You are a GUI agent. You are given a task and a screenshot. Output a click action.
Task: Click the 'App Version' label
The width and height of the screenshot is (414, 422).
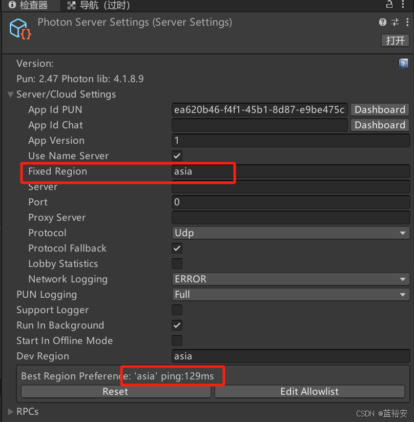[x=56, y=141]
